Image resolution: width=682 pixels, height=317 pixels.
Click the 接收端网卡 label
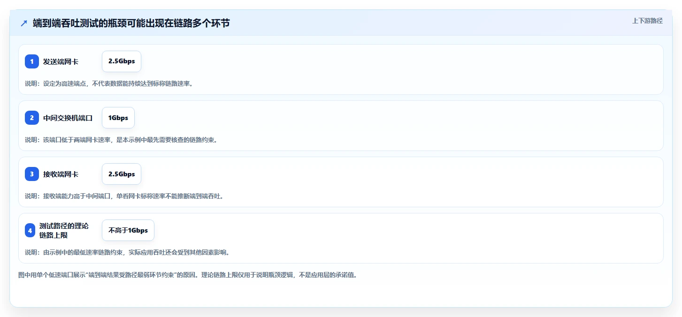click(x=61, y=174)
